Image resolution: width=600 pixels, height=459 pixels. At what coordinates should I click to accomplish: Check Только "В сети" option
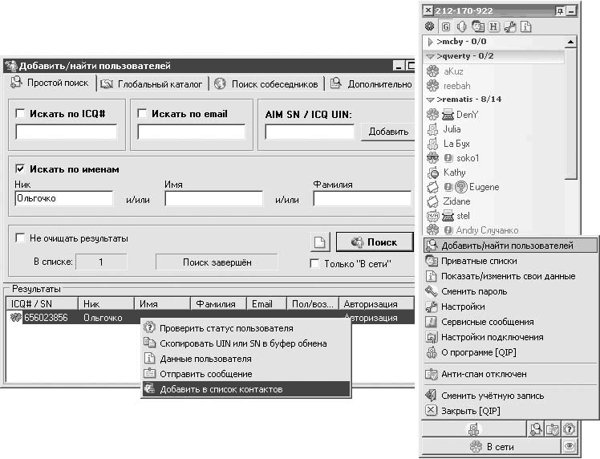pos(314,263)
